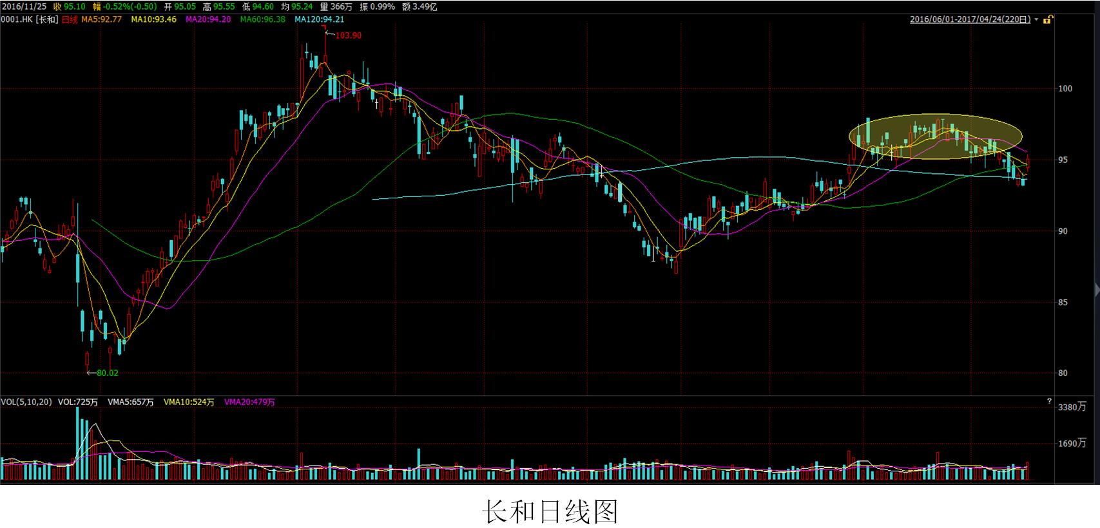The width and height of the screenshot is (1100, 528).
Task: Select the MA60:96.38 indicator label
Action: click(x=263, y=19)
